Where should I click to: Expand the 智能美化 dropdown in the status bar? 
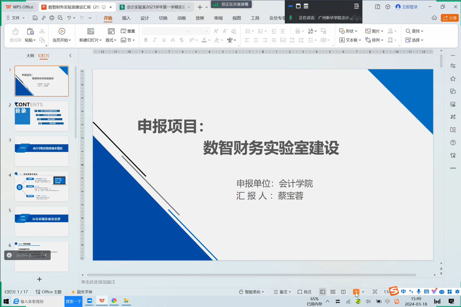pyautogui.click(x=252, y=292)
